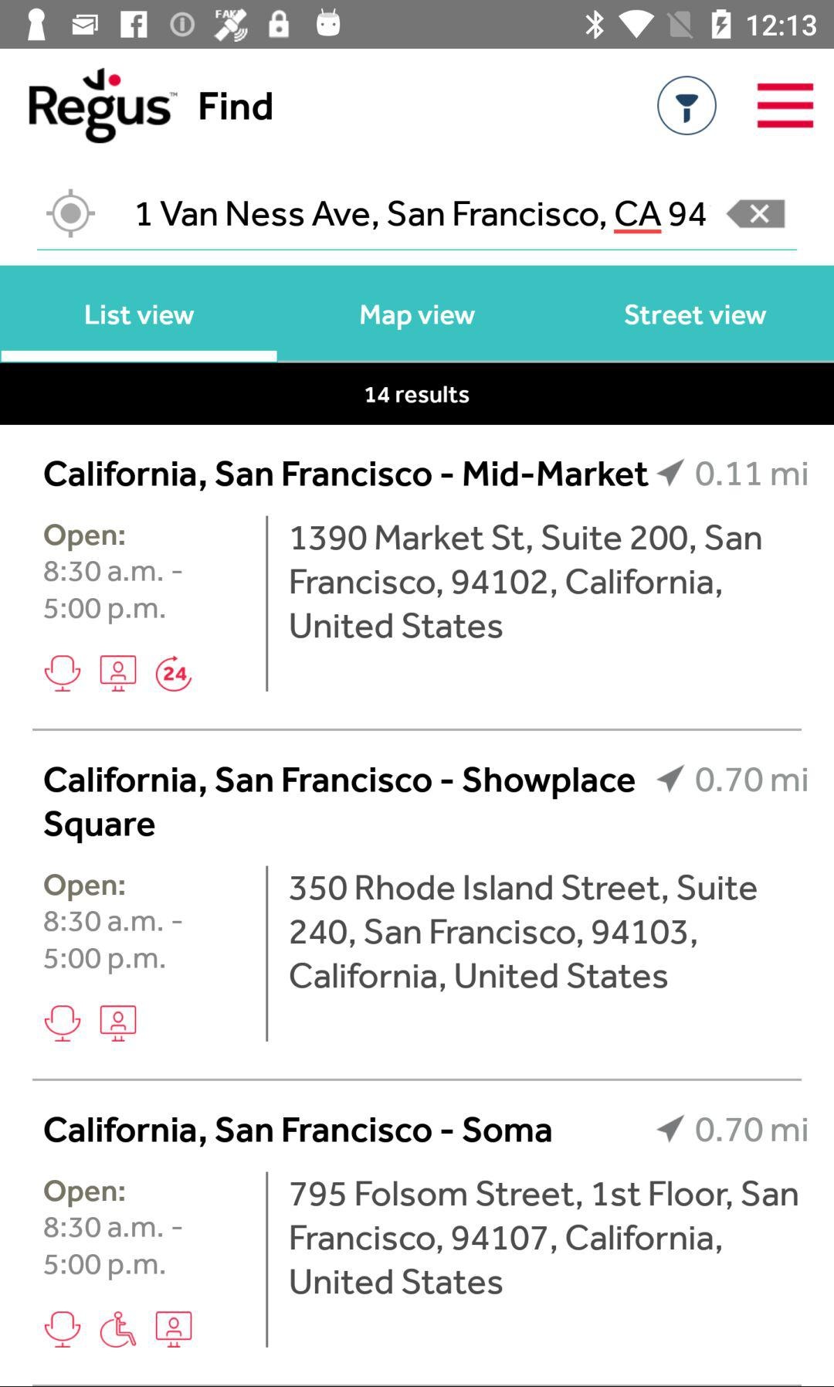
Task: Tap the 795 Folsom Street address
Action: pos(543,1237)
